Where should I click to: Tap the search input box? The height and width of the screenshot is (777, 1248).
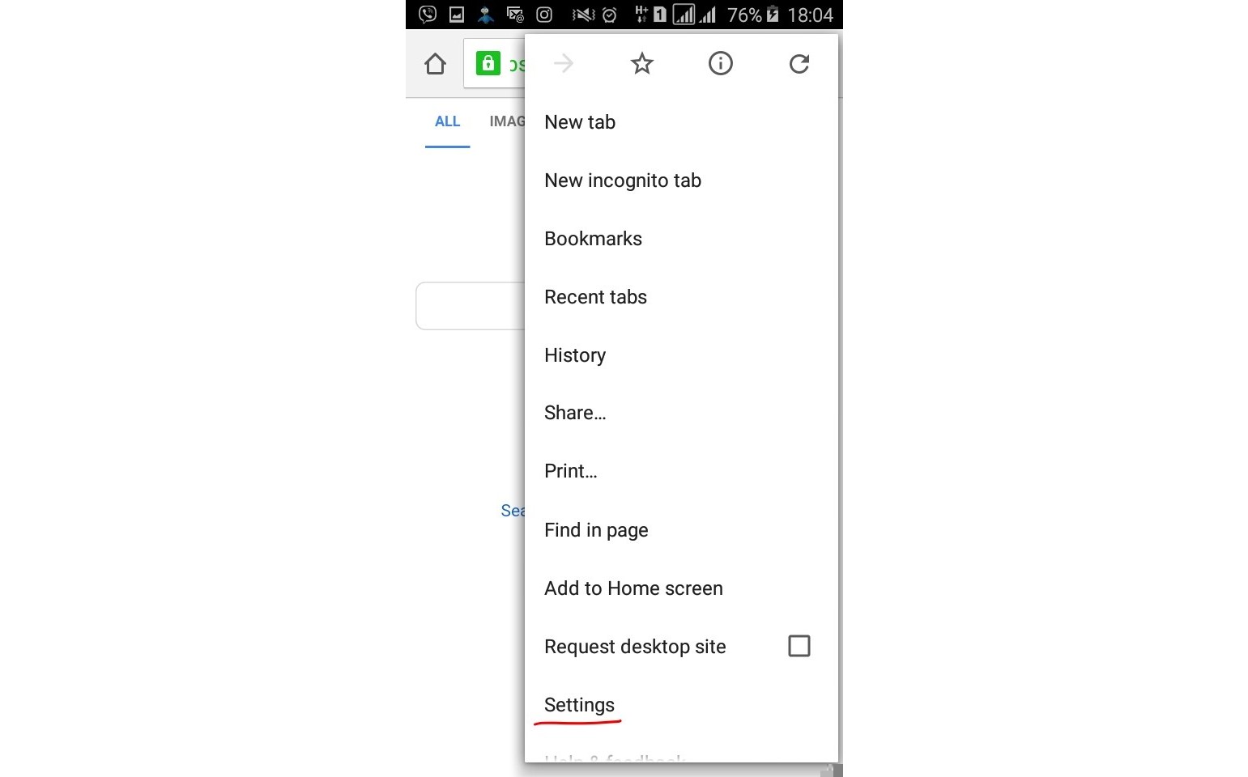[x=471, y=306]
